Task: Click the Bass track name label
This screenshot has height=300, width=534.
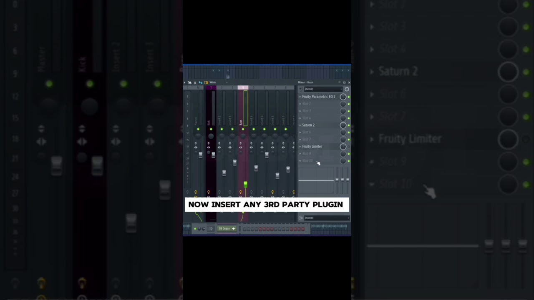Action: pos(241,122)
